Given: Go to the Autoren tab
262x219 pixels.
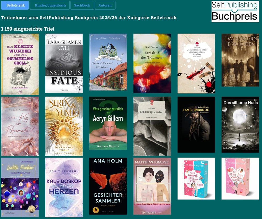Looking at the screenshot, I should click(105, 5).
